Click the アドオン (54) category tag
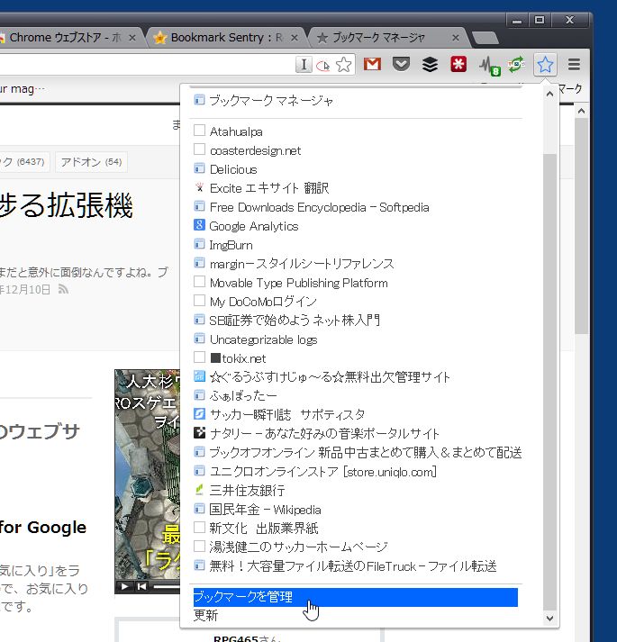Screen dimensions: 617x642 tap(91, 162)
